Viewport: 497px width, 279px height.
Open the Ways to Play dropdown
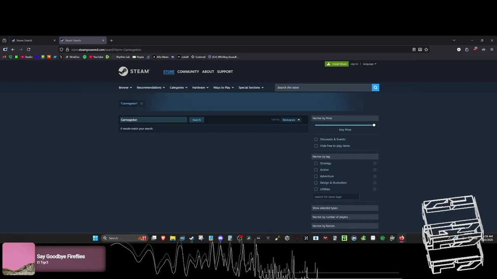[224, 88]
